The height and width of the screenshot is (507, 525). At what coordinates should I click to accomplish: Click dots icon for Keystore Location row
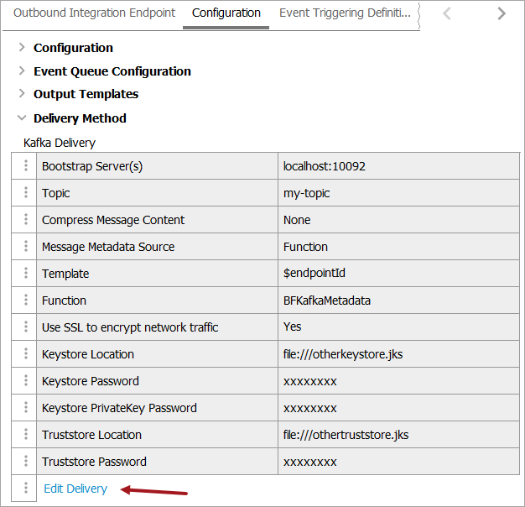pyautogui.click(x=25, y=354)
